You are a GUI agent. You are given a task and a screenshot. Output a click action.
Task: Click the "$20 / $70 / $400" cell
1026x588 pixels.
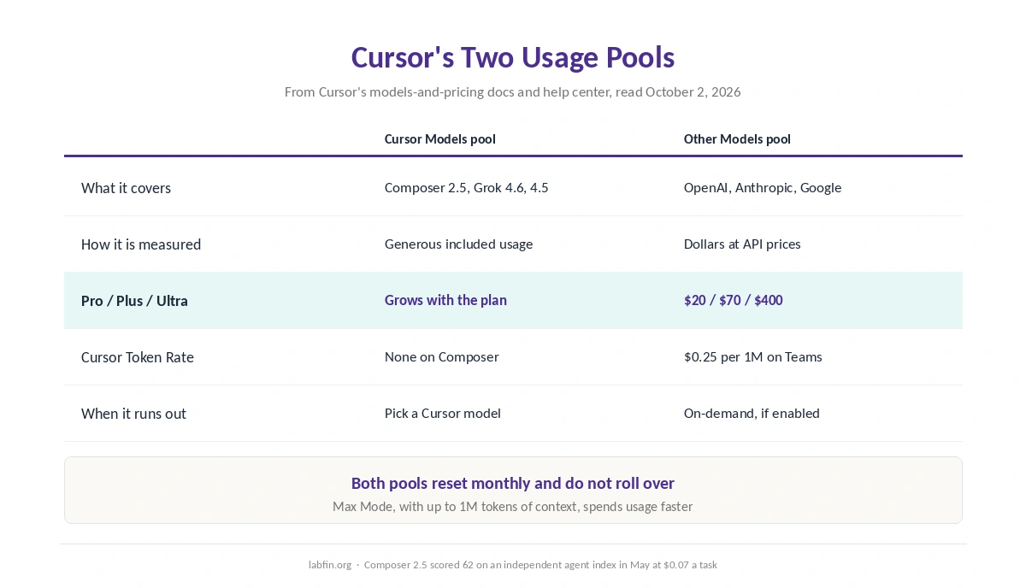pos(733,301)
